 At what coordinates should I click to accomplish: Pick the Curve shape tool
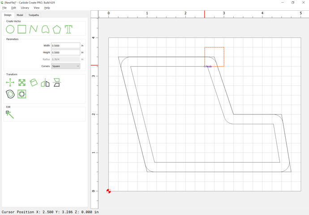[45, 30]
